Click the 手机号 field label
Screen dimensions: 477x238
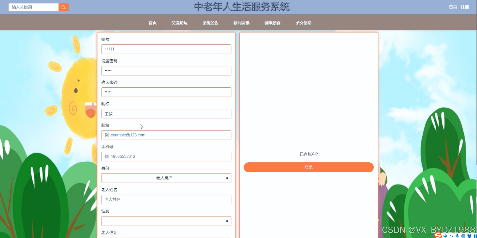[108, 147]
